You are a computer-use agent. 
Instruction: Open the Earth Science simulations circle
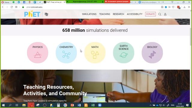coord(124,53)
